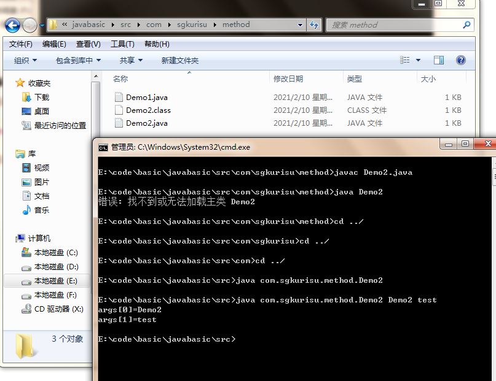
Task: Open the 文件(F) menu
Action: point(21,44)
